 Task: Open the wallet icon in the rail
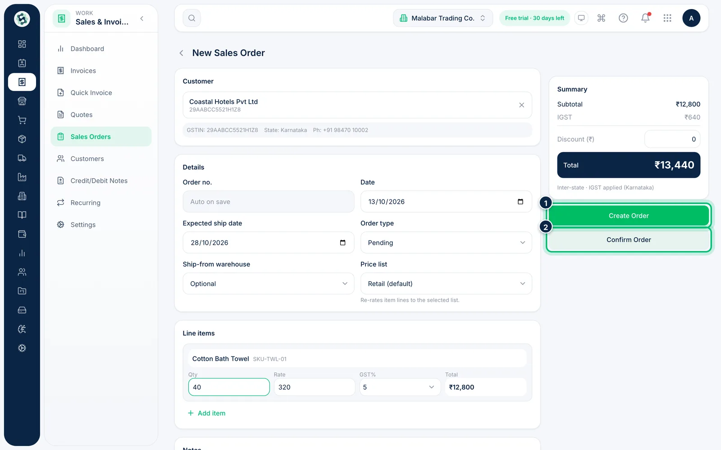pyautogui.click(x=22, y=234)
